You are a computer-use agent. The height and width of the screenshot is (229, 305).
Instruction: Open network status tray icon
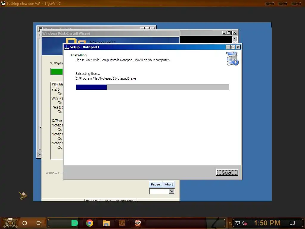pyautogui.click(x=237, y=223)
